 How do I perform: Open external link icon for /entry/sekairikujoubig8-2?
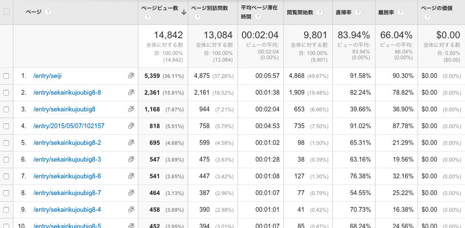click(x=131, y=143)
